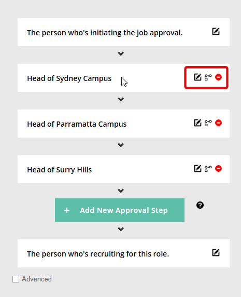Open help for adding approval steps
241x297 pixels.
pyautogui.click(x=200, y=205)
